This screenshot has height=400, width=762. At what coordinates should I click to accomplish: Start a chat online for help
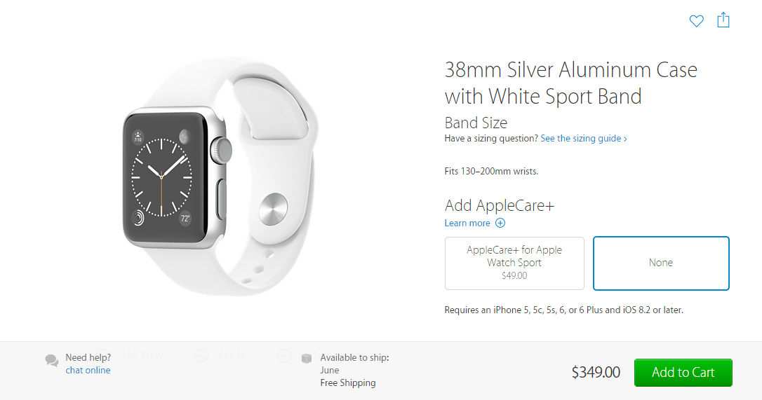click(88, 370)
